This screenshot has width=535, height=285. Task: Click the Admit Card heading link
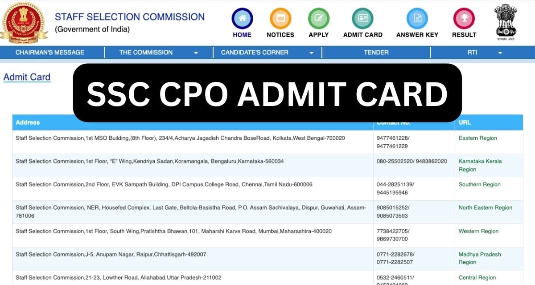27,77
